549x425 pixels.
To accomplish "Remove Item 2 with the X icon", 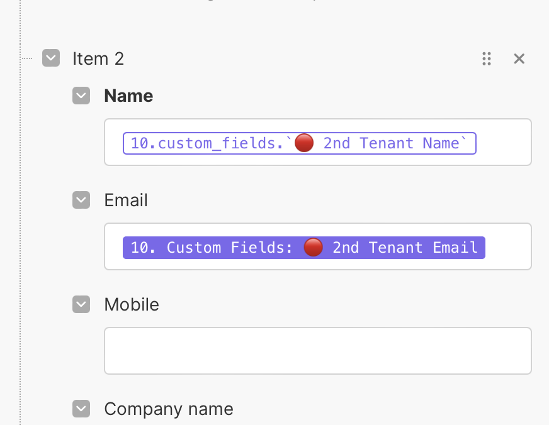I will click(519, 58).
